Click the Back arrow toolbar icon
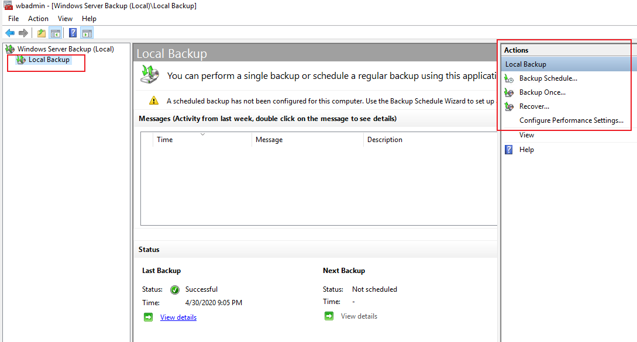The height and width of the screenshot is (342, 637). [10, 33]
